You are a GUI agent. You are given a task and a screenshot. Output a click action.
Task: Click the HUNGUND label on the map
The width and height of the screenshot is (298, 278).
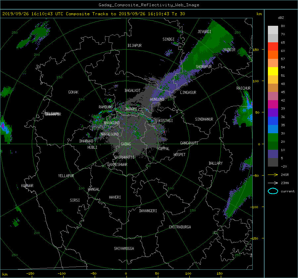(157, 99)
